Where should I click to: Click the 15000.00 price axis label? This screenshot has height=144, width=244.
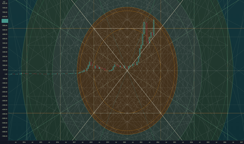(x=5, y=61)
